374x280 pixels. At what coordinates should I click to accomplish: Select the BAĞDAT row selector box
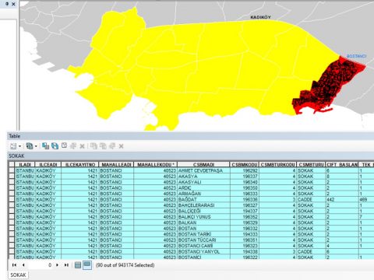coord(12,199)
